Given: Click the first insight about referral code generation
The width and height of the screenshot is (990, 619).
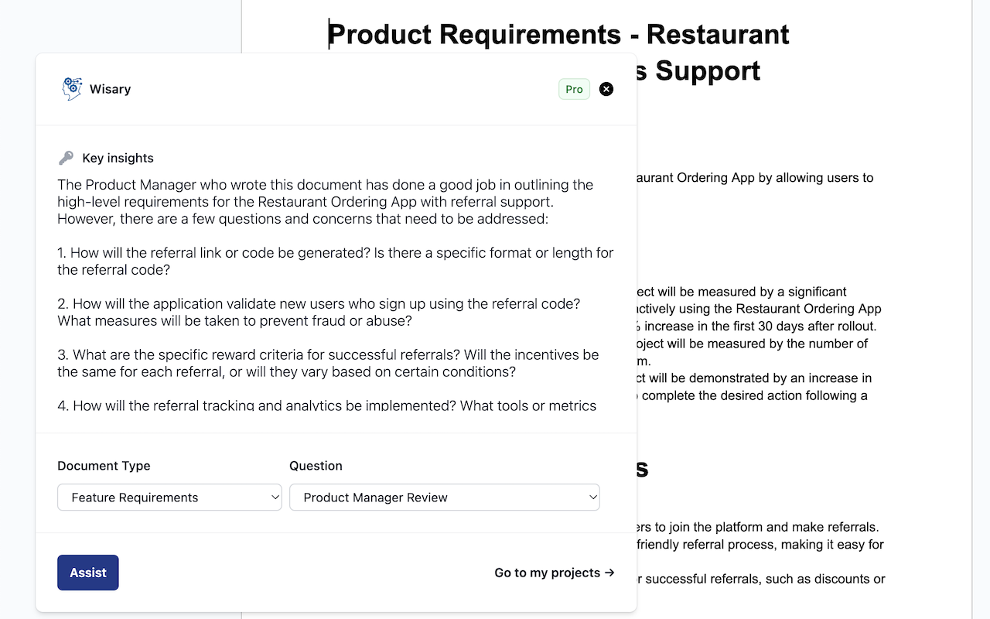Looking at the screenshot, I should (x=335, y=262).
